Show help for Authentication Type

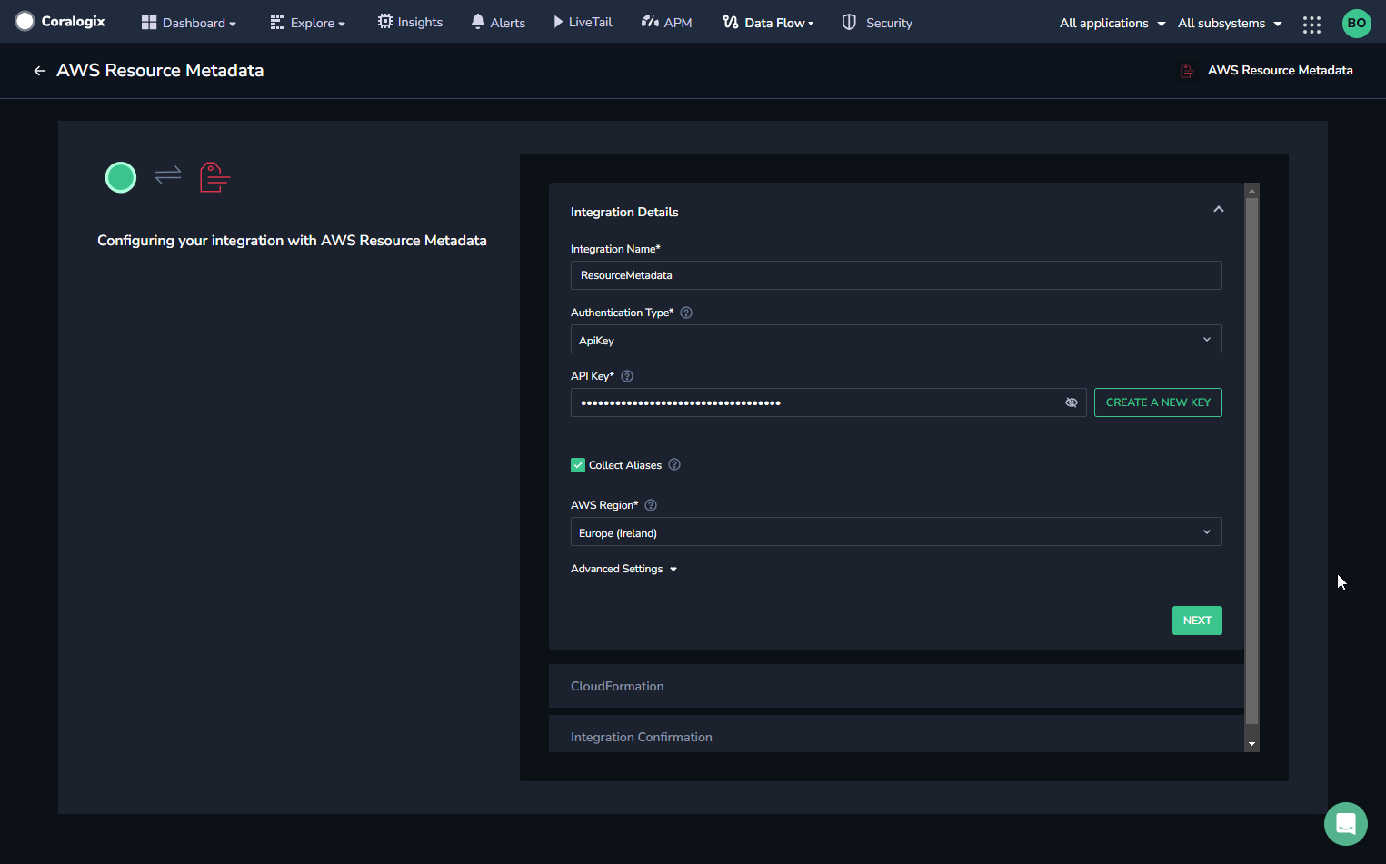coord(686,313)
